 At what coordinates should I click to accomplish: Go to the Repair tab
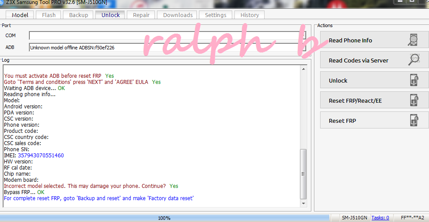point(141,15)
